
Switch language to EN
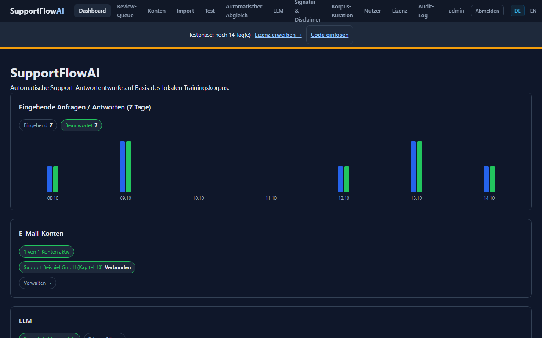coord(533,11)
